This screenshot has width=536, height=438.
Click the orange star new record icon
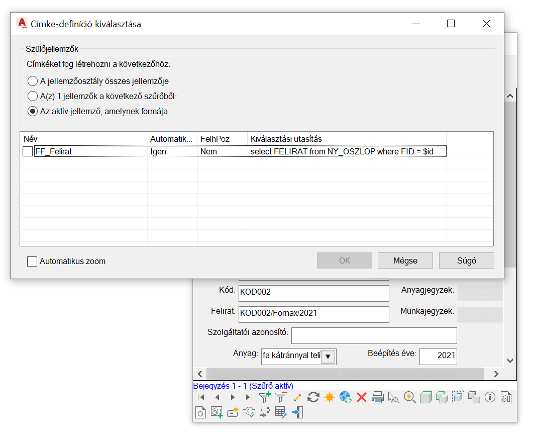pyautogui.click(x=330, y=397)
